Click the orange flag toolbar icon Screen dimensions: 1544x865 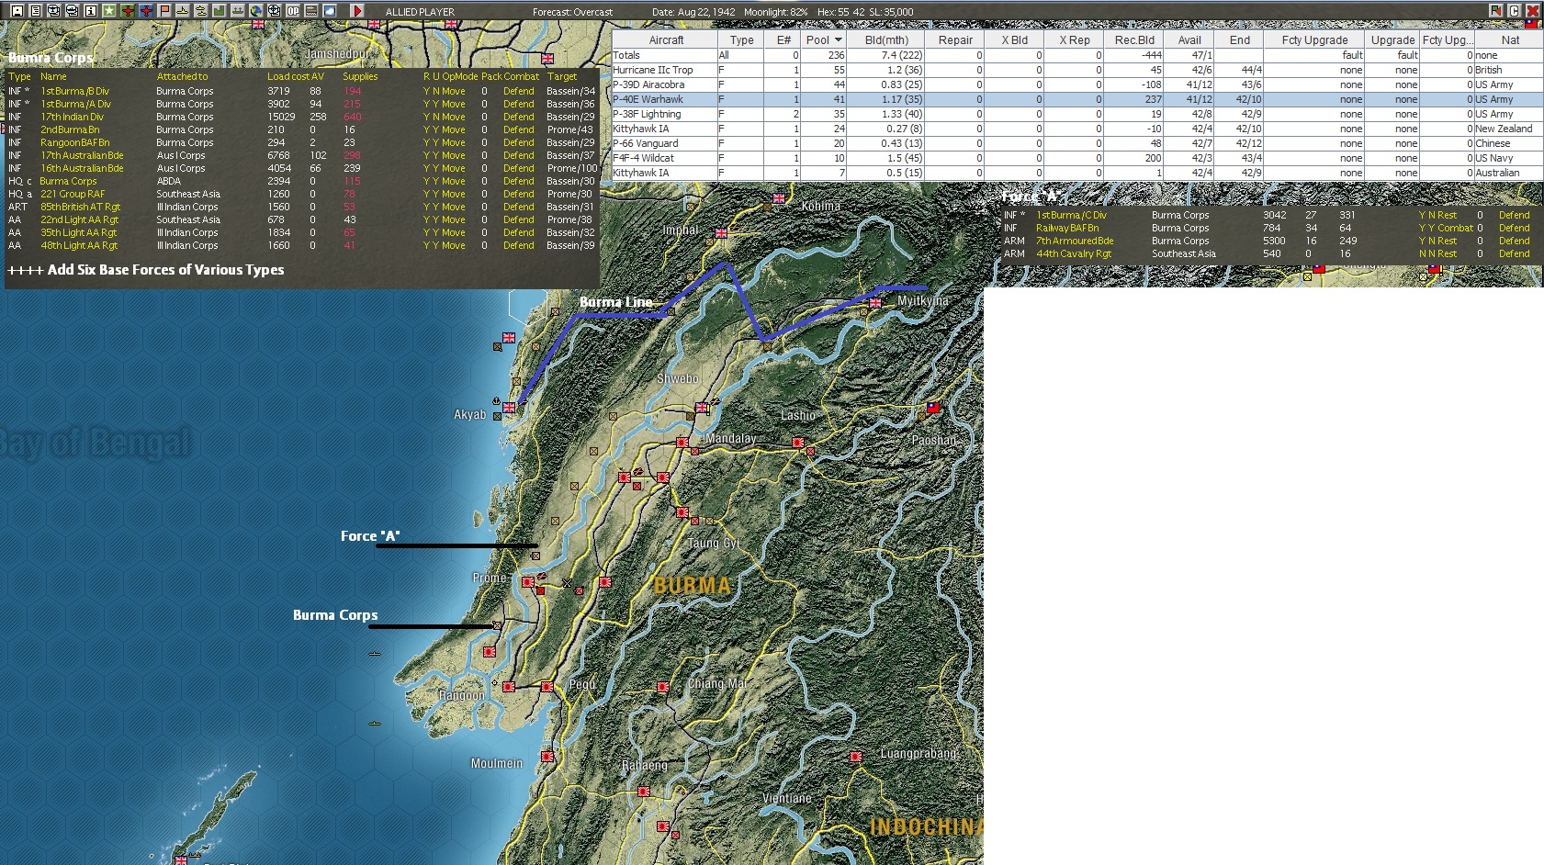[x=163, y=11]
